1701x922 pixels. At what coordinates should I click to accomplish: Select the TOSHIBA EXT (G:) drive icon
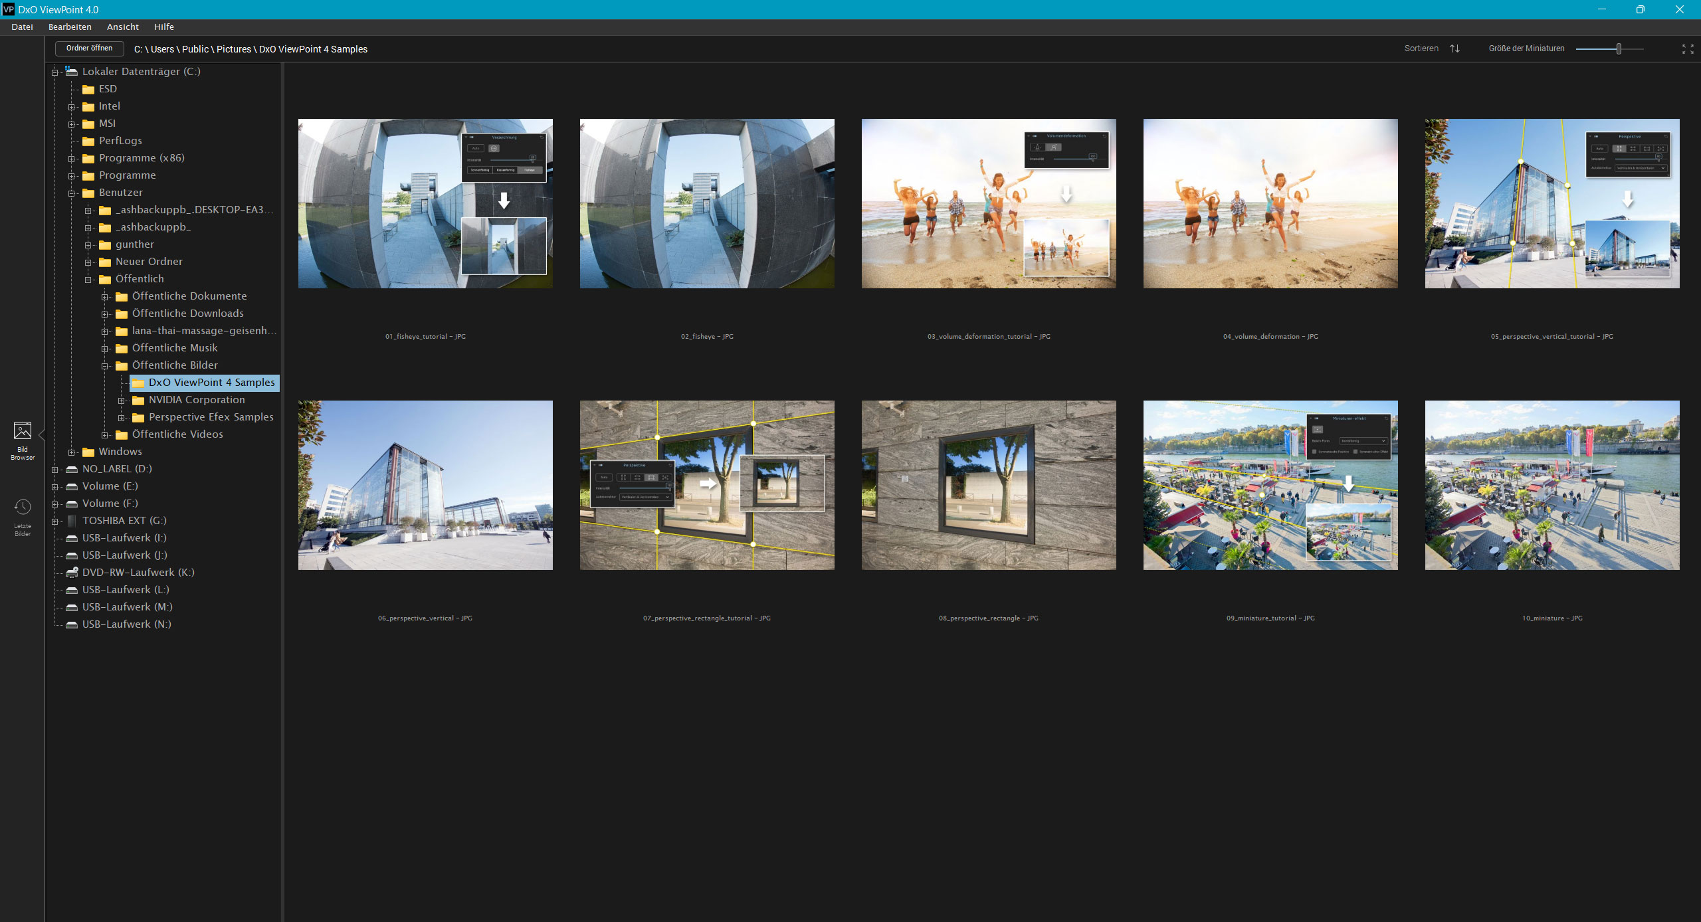(72, 521)
